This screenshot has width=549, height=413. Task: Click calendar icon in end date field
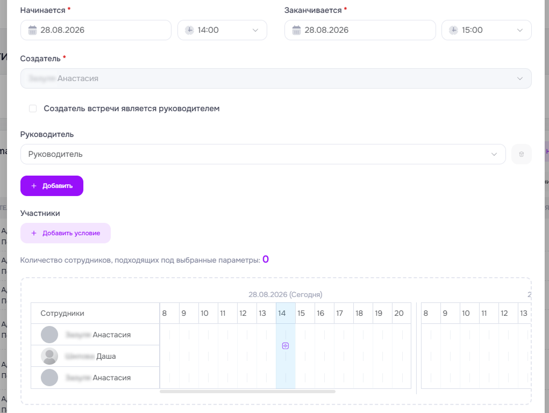296,30
